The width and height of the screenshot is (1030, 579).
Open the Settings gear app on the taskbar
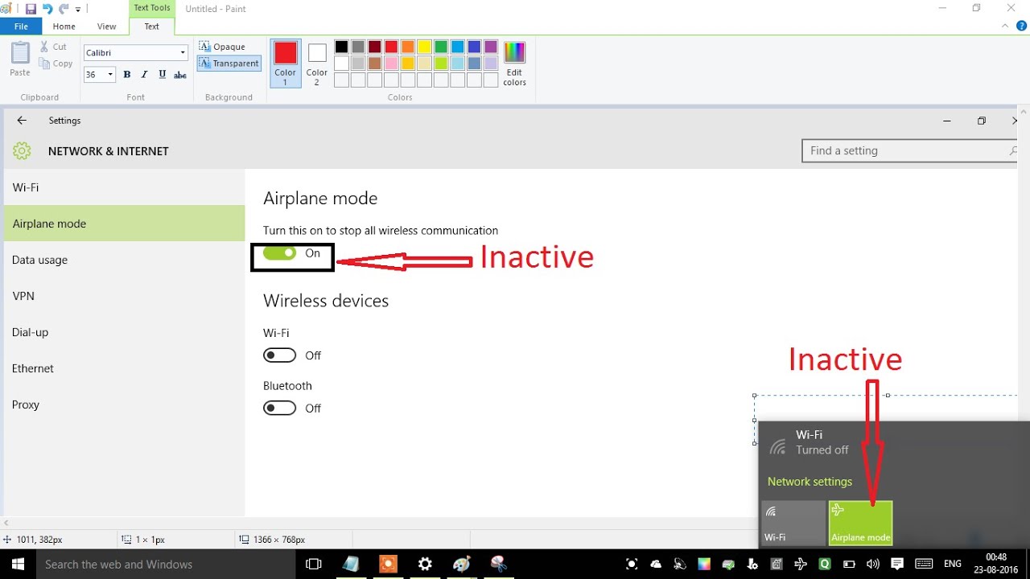pyautogui.click(x=425, y=564)
